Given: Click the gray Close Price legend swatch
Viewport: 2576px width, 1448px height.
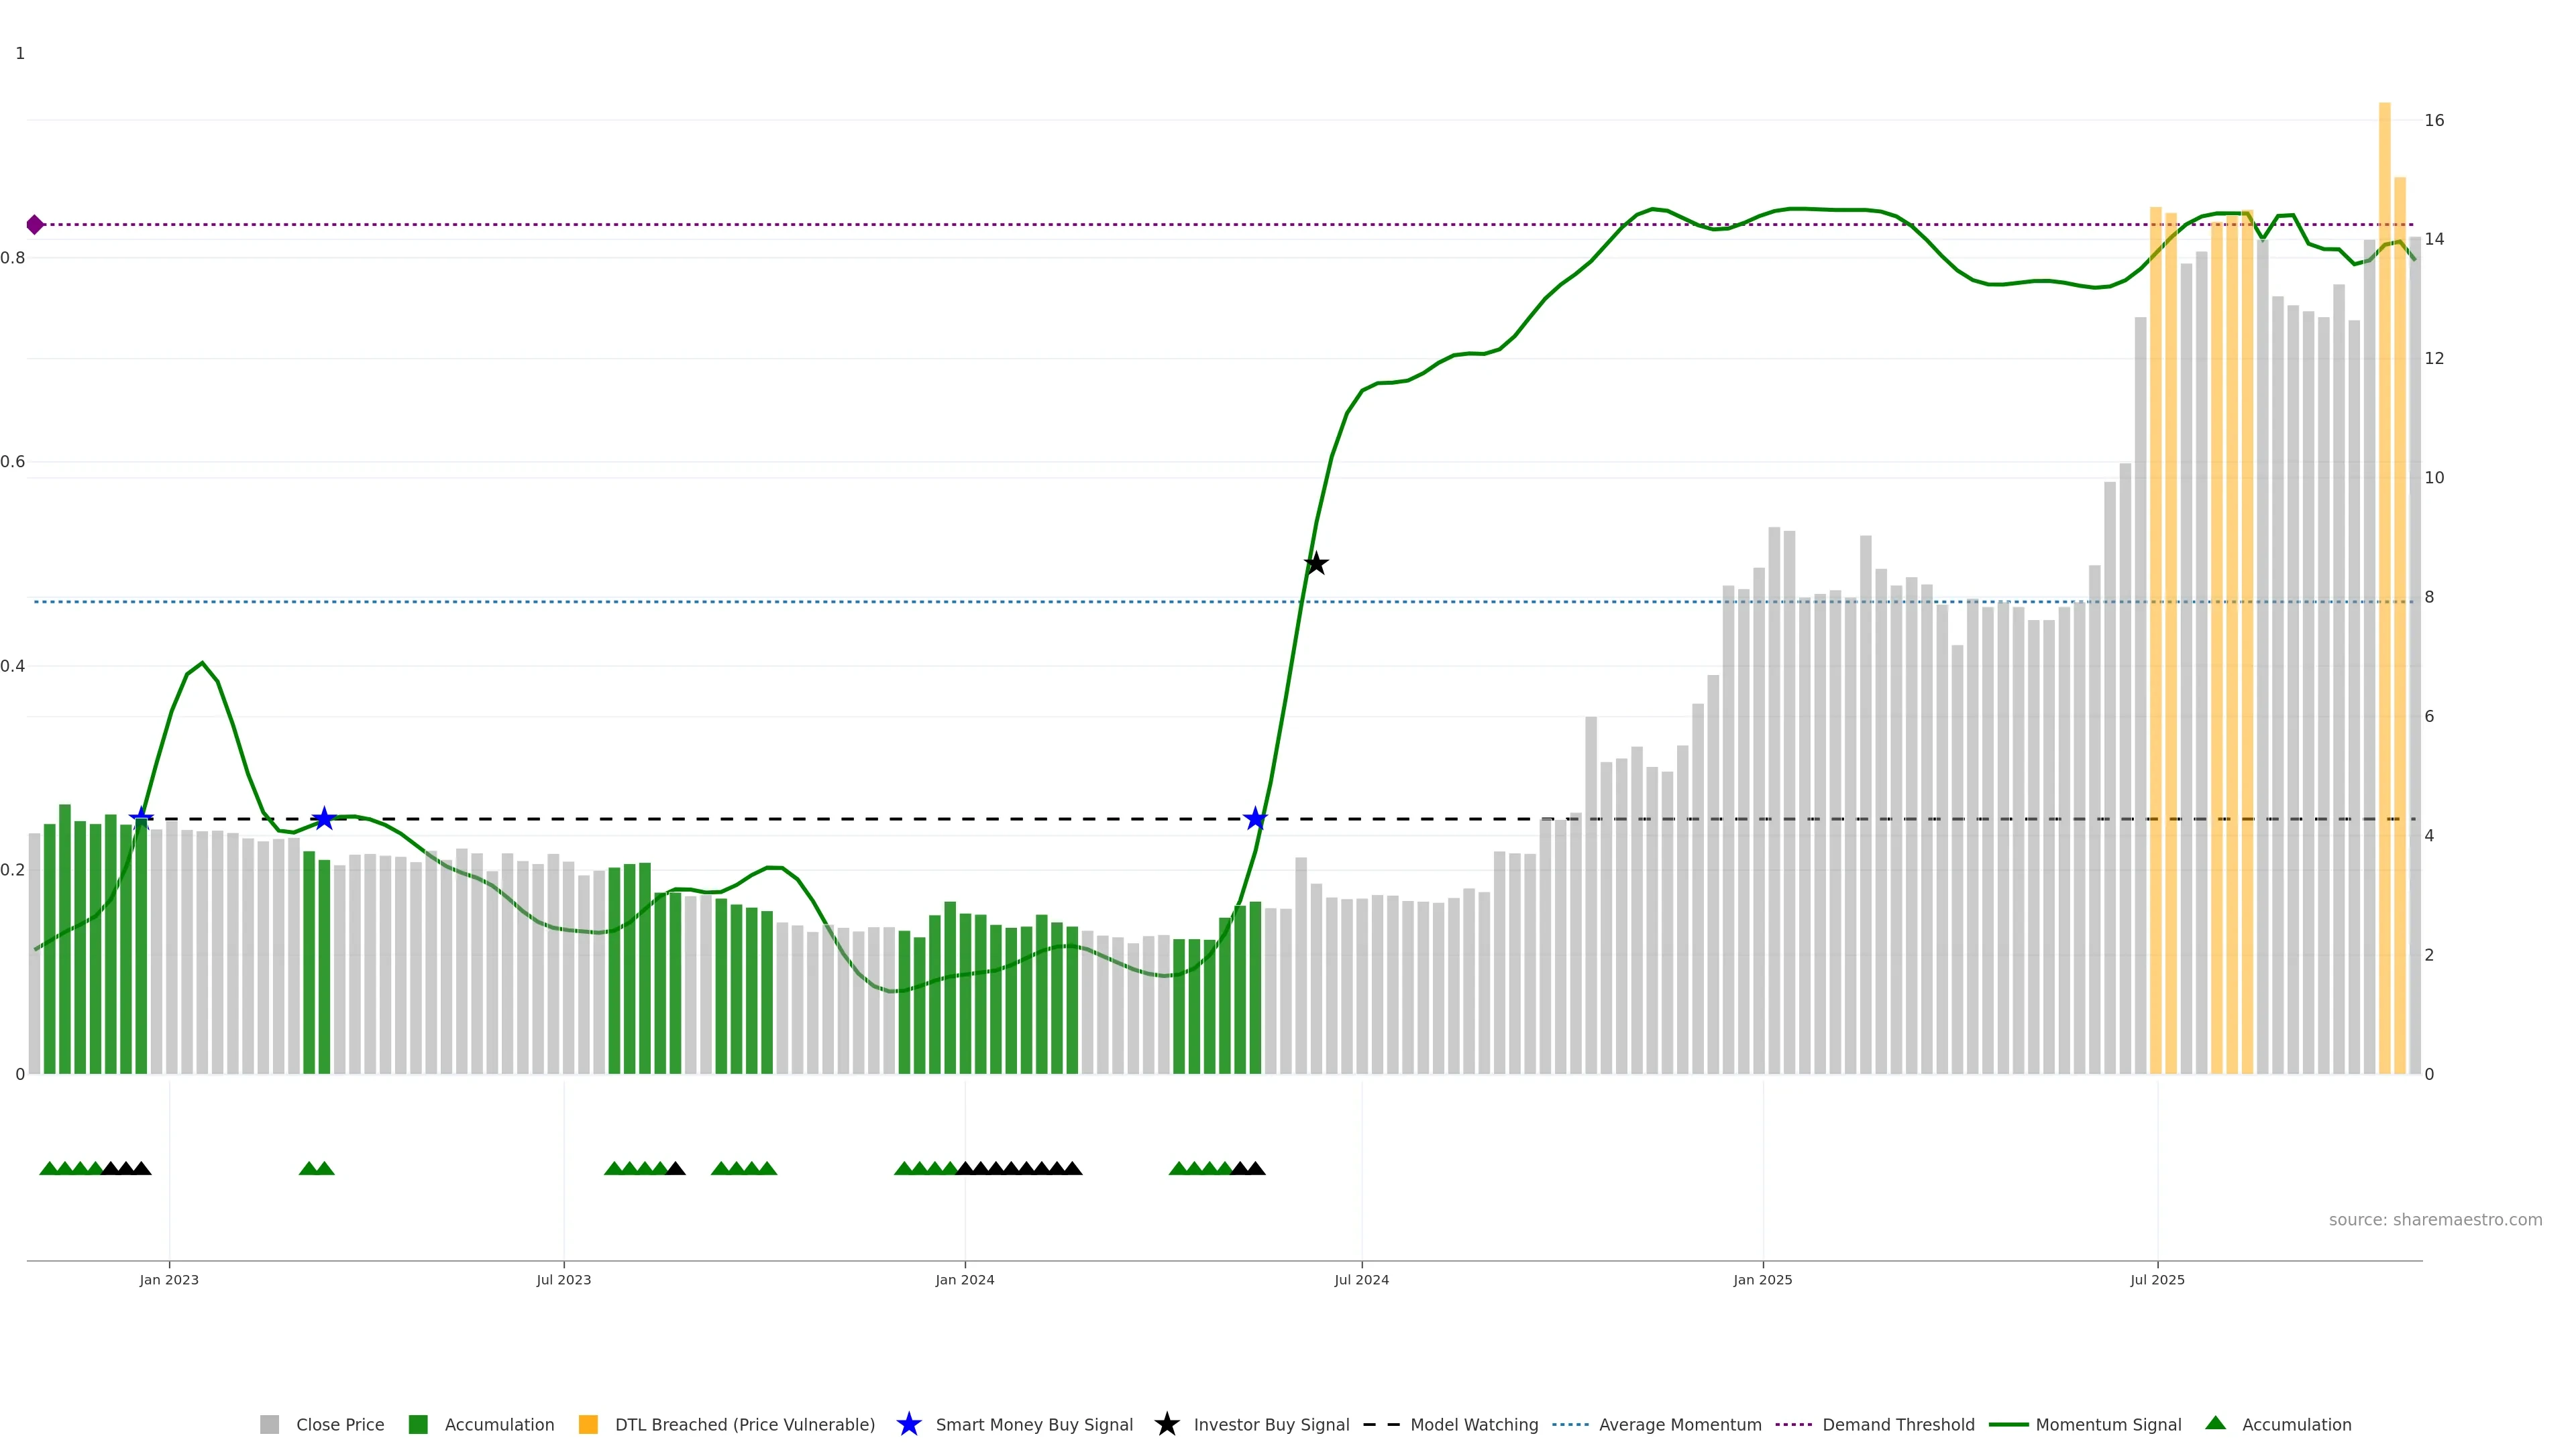Looking at the screenshot, I should pos(269,1425).
